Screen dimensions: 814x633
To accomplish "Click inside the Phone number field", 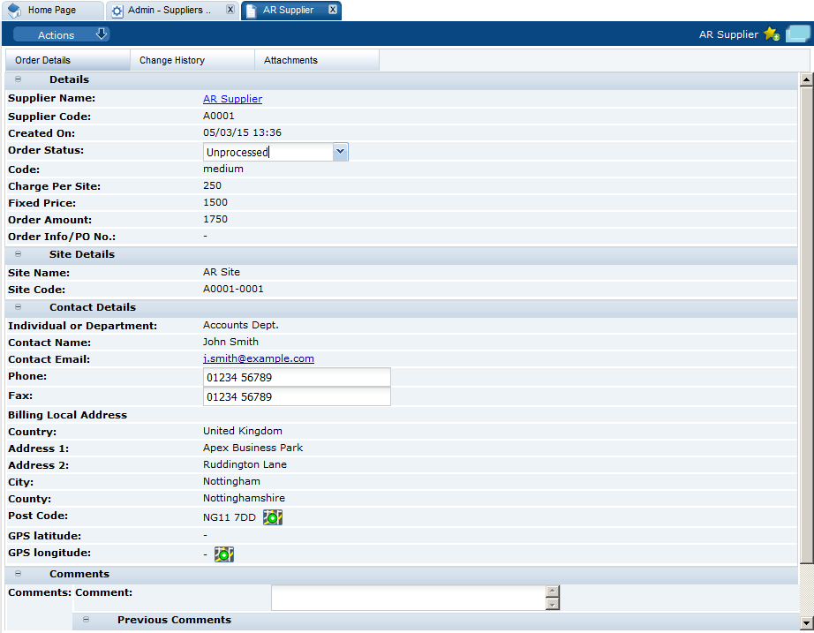I will pyautogui.click(x=297, y=377).
